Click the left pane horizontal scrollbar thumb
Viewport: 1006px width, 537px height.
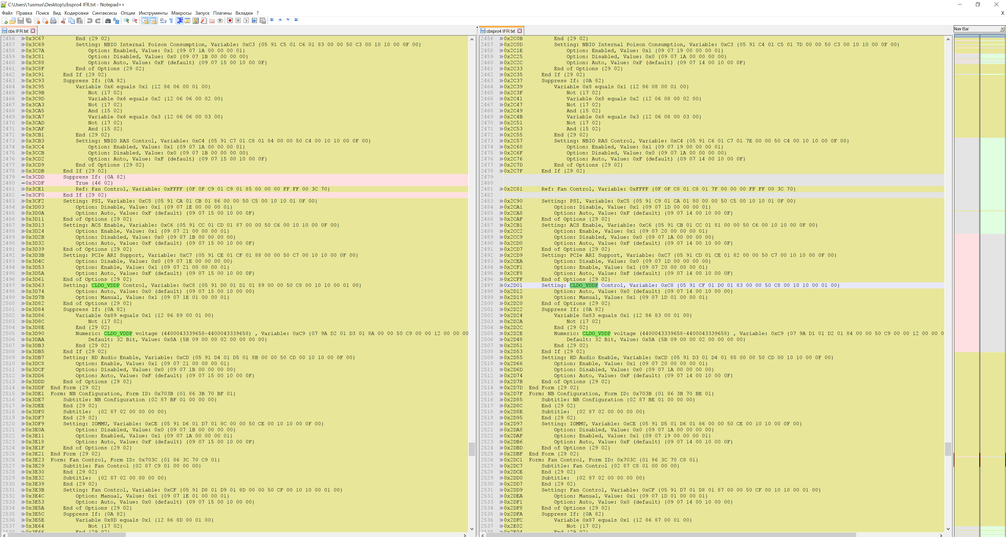[x=66, y=535]
